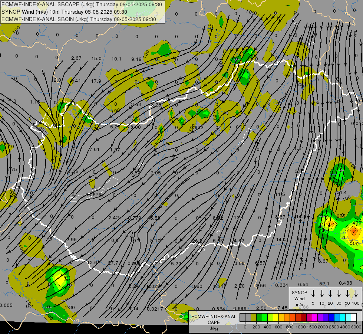The width and height of the screenshot is (363, 334).
Task: Pick the dark green swatch in CAPE scale
Action: click(x=259, y=317)
